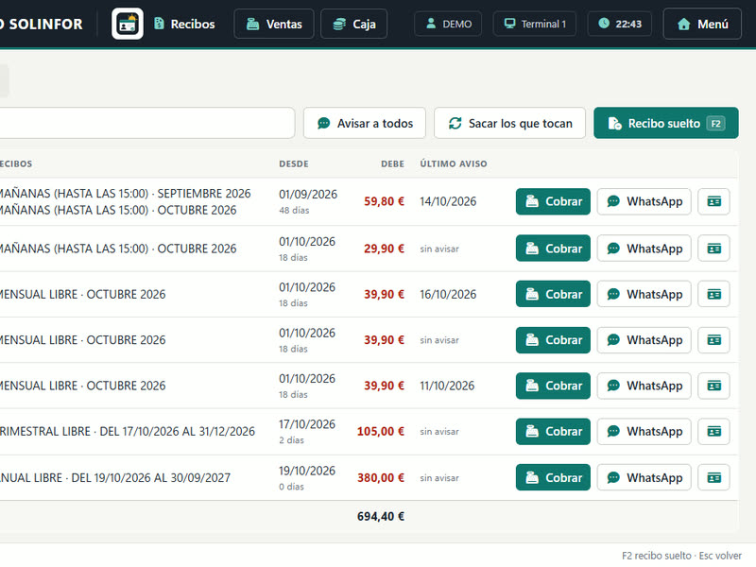Click the date 17/10/2026
Screen dimensions: 756x567
tap(307, 424)
